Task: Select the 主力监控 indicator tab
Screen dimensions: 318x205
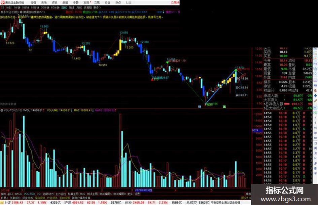Action: click(61, 194)
